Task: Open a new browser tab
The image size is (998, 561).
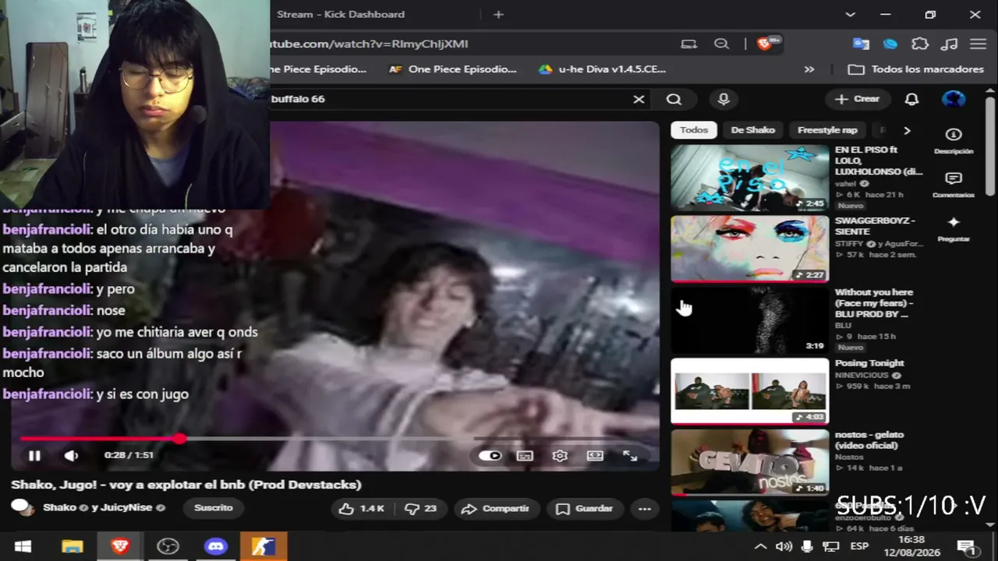Action: (498, 14)
